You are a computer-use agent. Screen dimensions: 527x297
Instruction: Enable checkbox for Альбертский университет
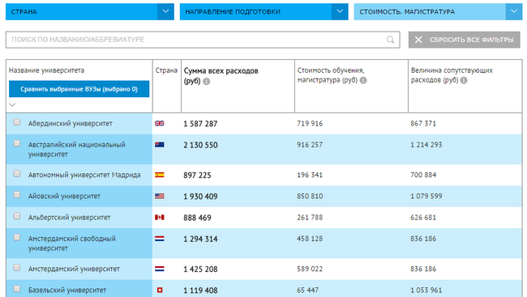point(16,216)
